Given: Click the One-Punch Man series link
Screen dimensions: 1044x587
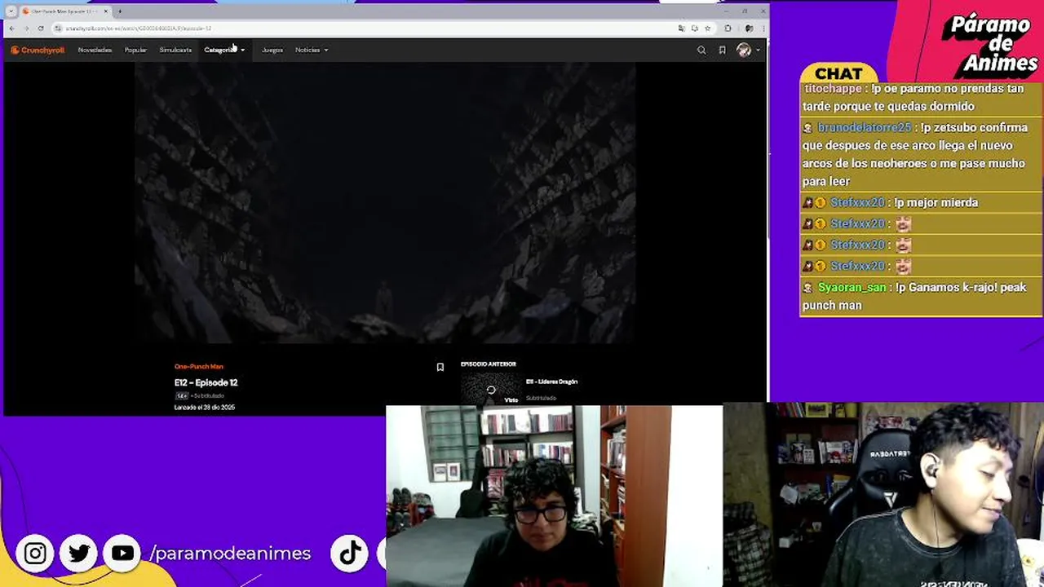Looking at the screenshot, I should coord(198,367).
